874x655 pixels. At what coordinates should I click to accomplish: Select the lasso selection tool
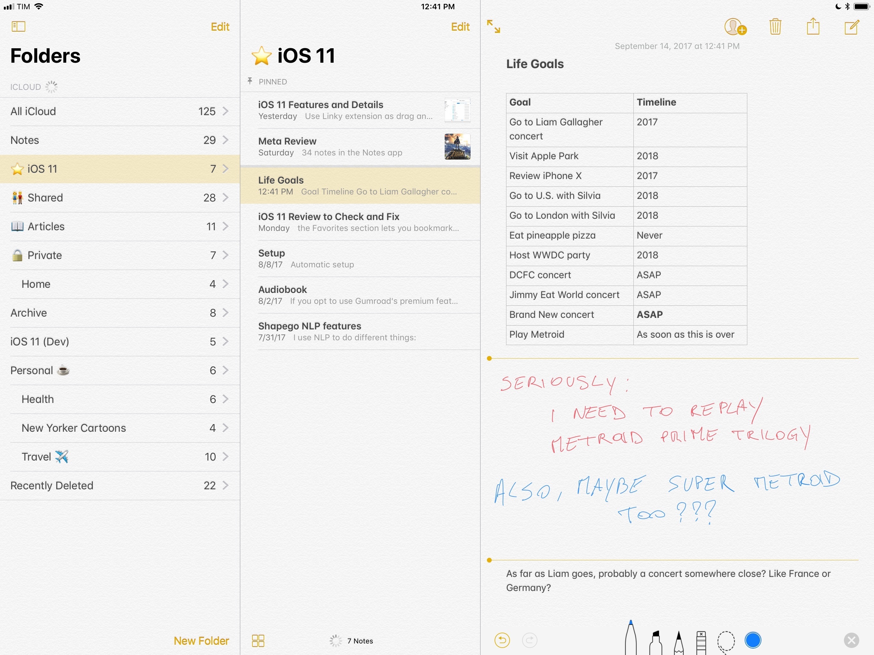click(x=726, y=642)
